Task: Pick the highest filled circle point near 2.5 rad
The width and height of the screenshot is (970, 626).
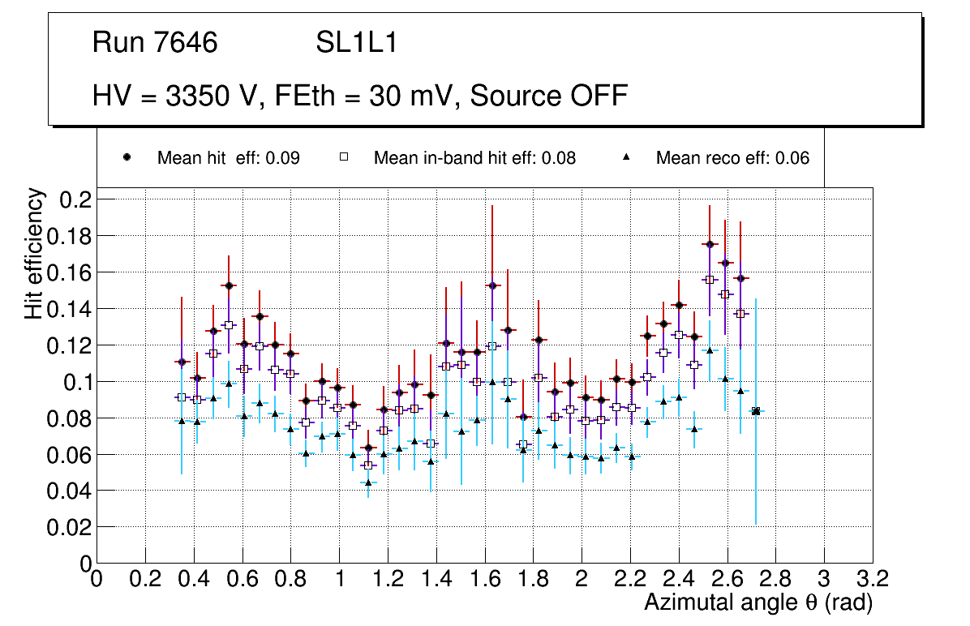Action: click(710, 244)
